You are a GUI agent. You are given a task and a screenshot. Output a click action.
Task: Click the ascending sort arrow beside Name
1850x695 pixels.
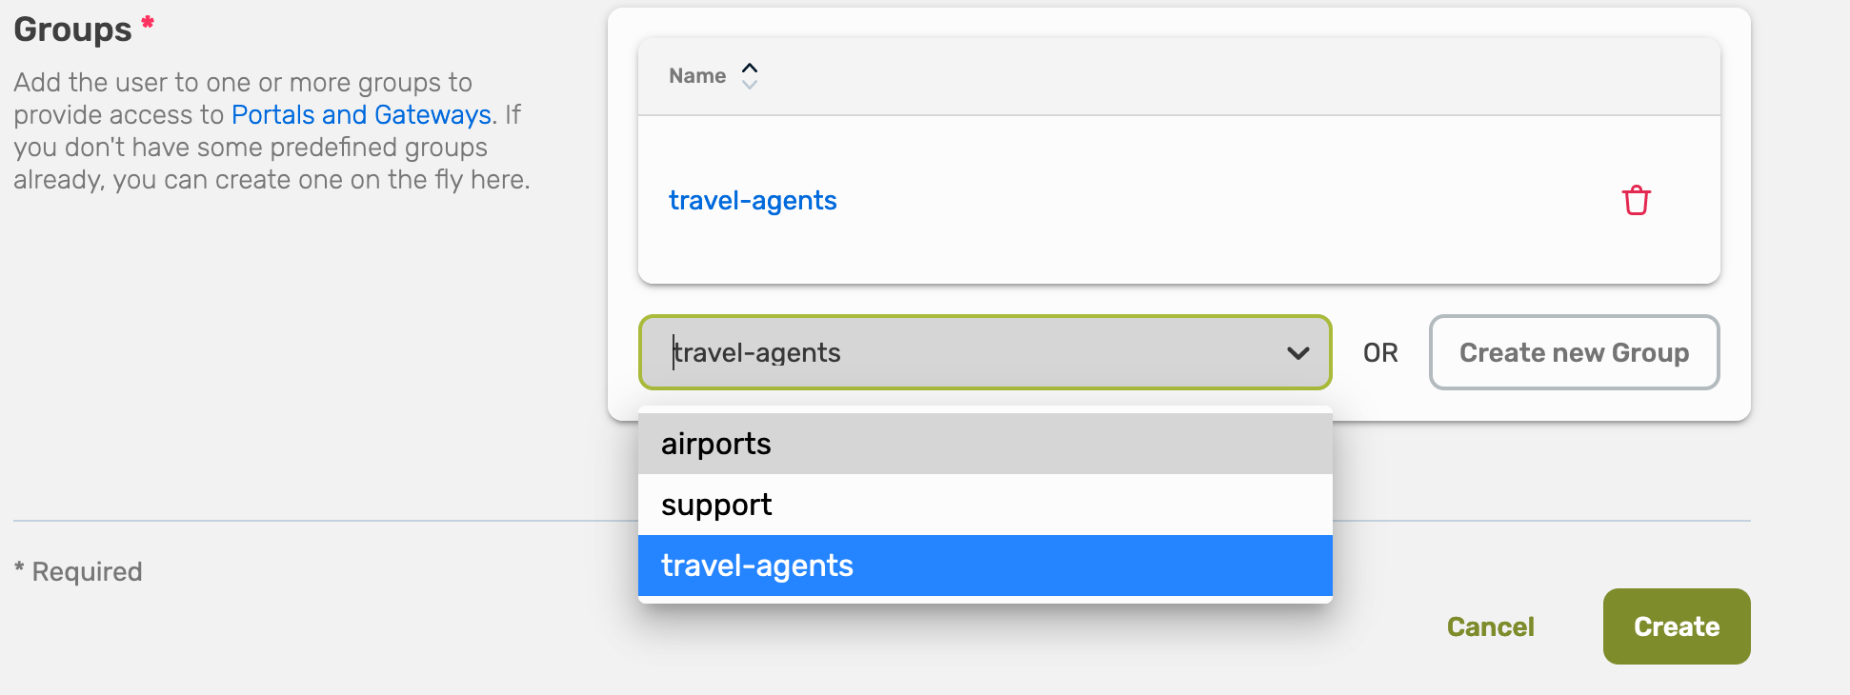point(750,68)
